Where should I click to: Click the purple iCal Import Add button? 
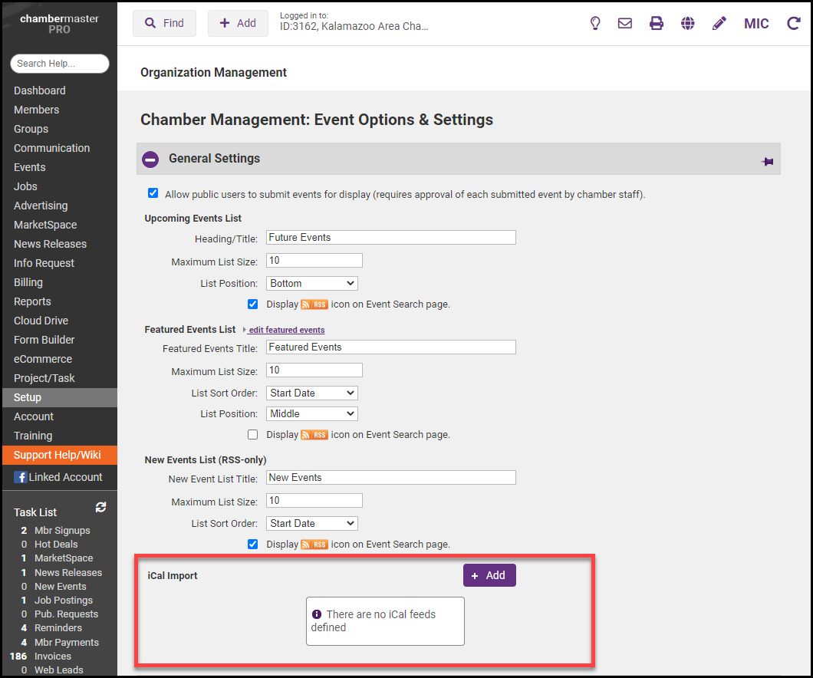click(489, 575)
